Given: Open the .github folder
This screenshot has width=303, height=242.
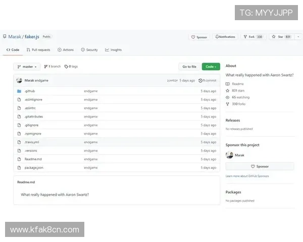Looking at the screenshot, I should (x=30, y=91).
